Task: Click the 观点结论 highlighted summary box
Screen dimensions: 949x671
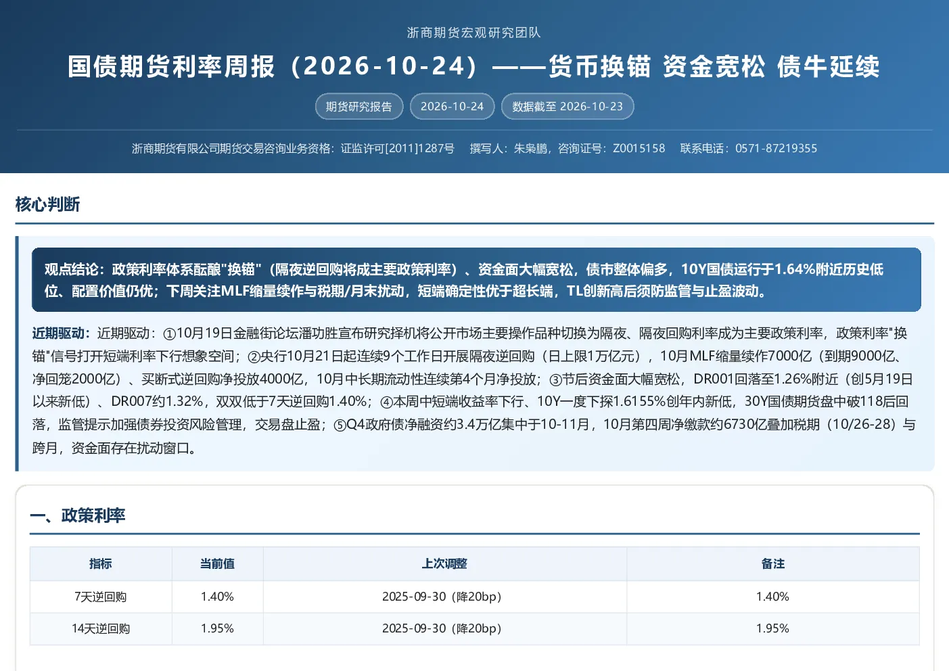Action: tap(476, 280)
